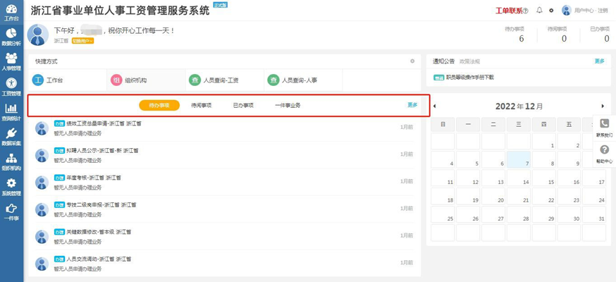Switch to 待阅事项 tab
This screenshot has height=282, width=616.
pyautogui.click(x=202, y=105)
